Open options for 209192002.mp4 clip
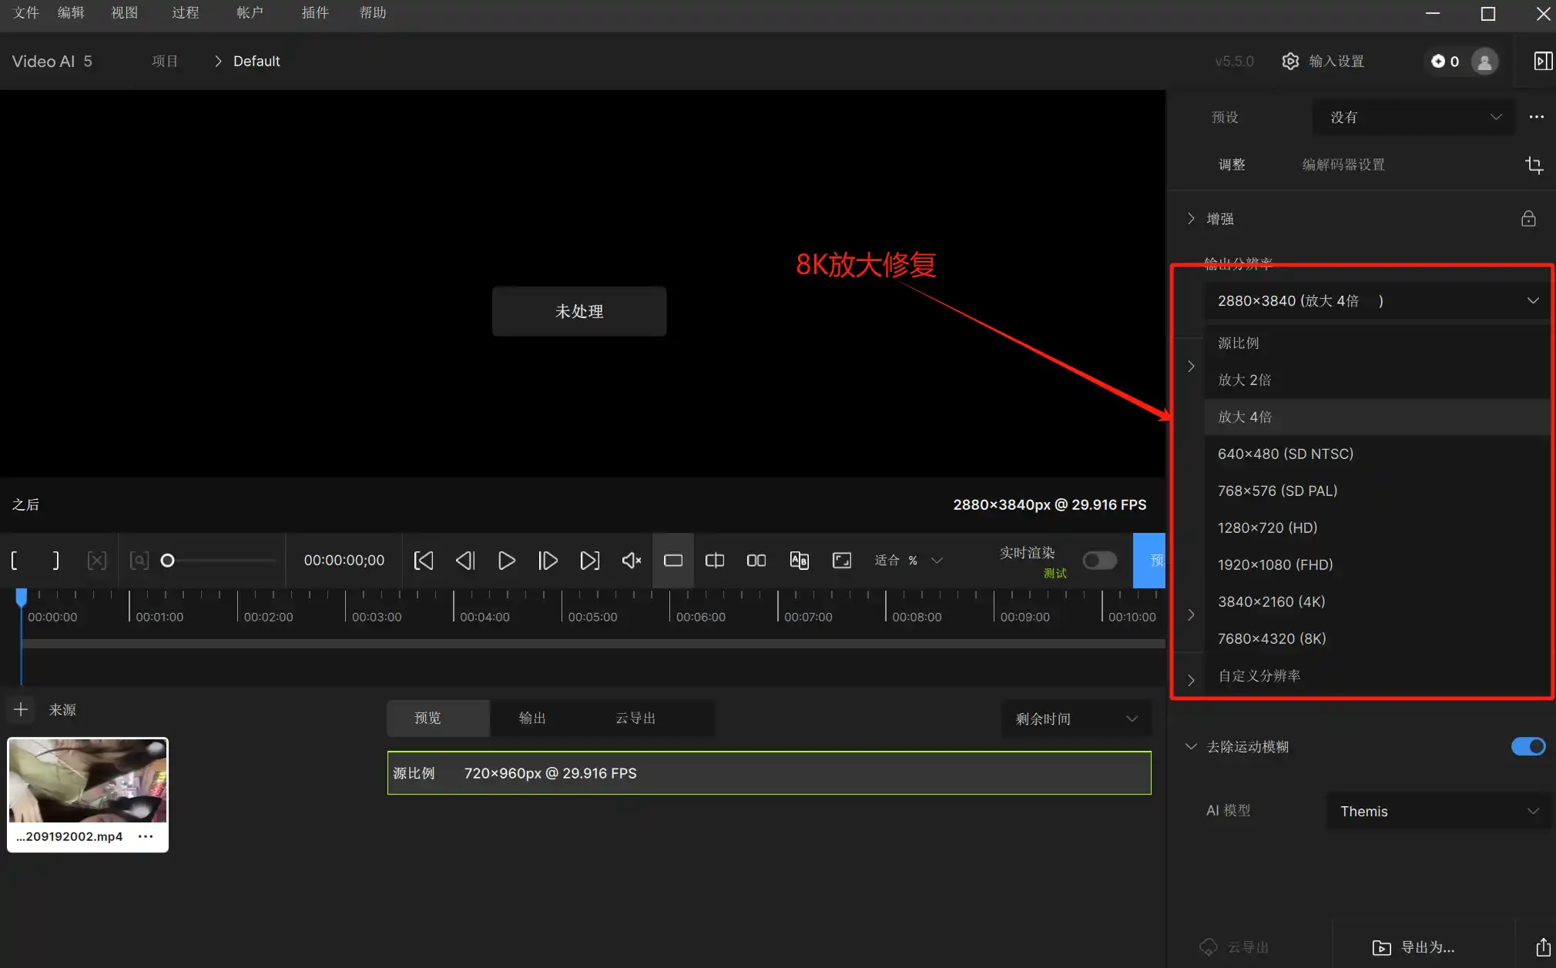 click(146, 836)
